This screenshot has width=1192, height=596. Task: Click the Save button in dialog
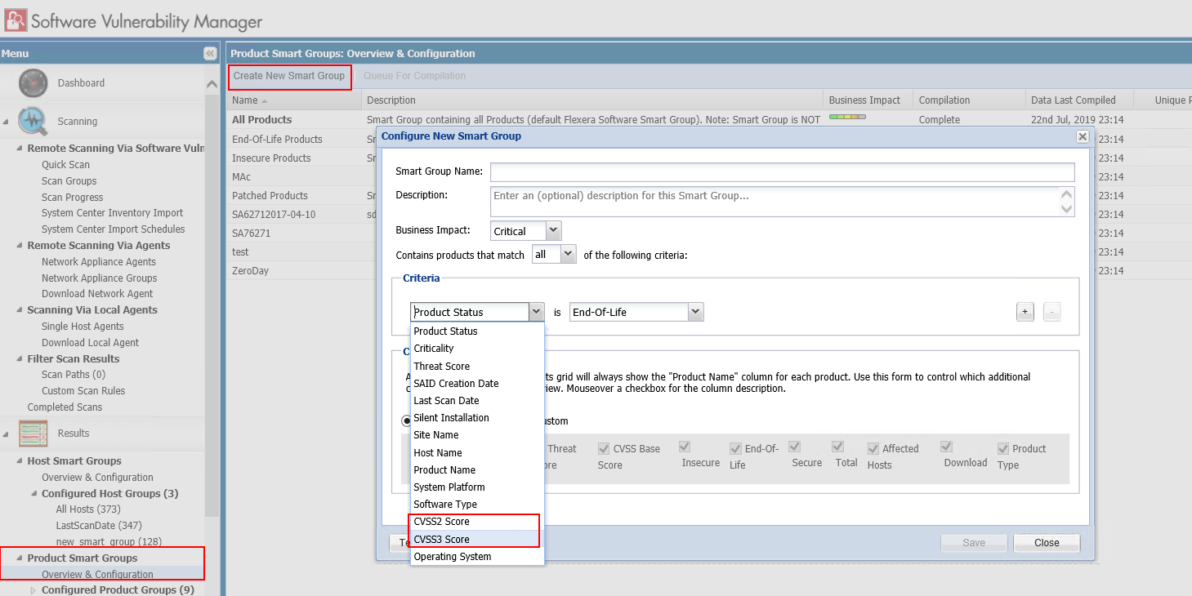tap(974, 543)
